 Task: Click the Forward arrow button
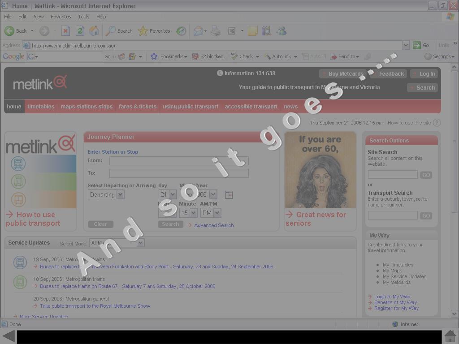[44, 31]
